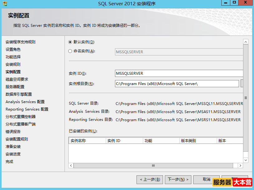The image size is (254, 190).
Task: Go back with 上一步 button
Action: pyautogui.click(x=150, y=179)
